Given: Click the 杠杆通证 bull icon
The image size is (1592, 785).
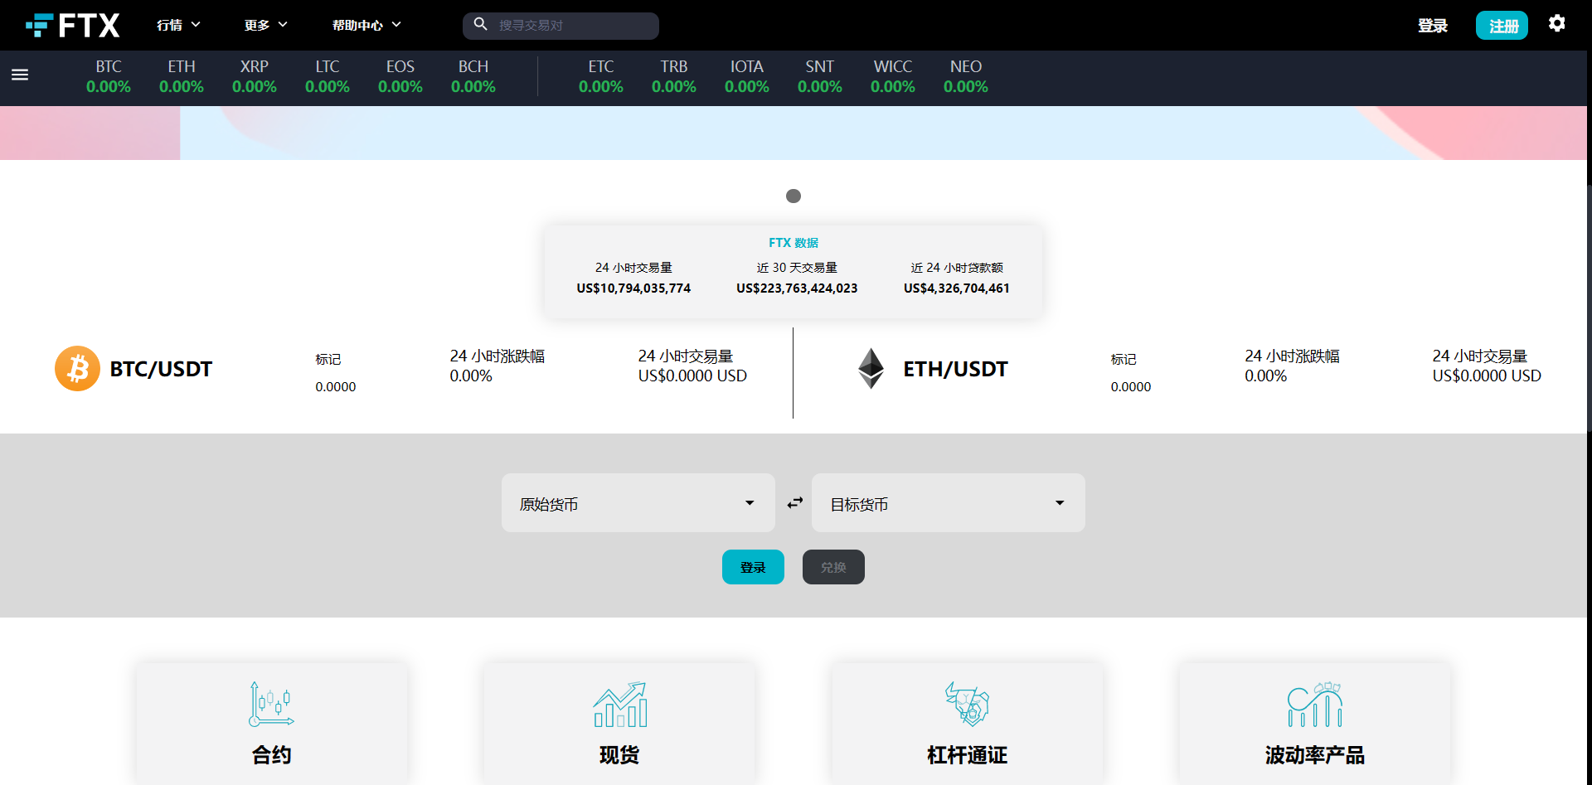Looking at the screenshot, I should pos(967,705).
